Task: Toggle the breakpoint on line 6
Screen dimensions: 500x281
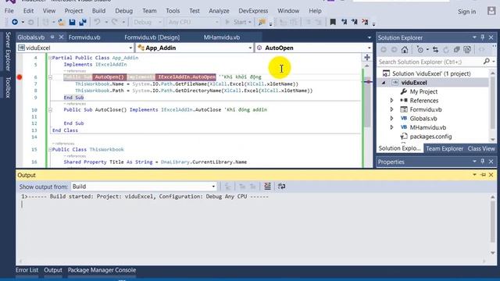Action: point(20,77)
